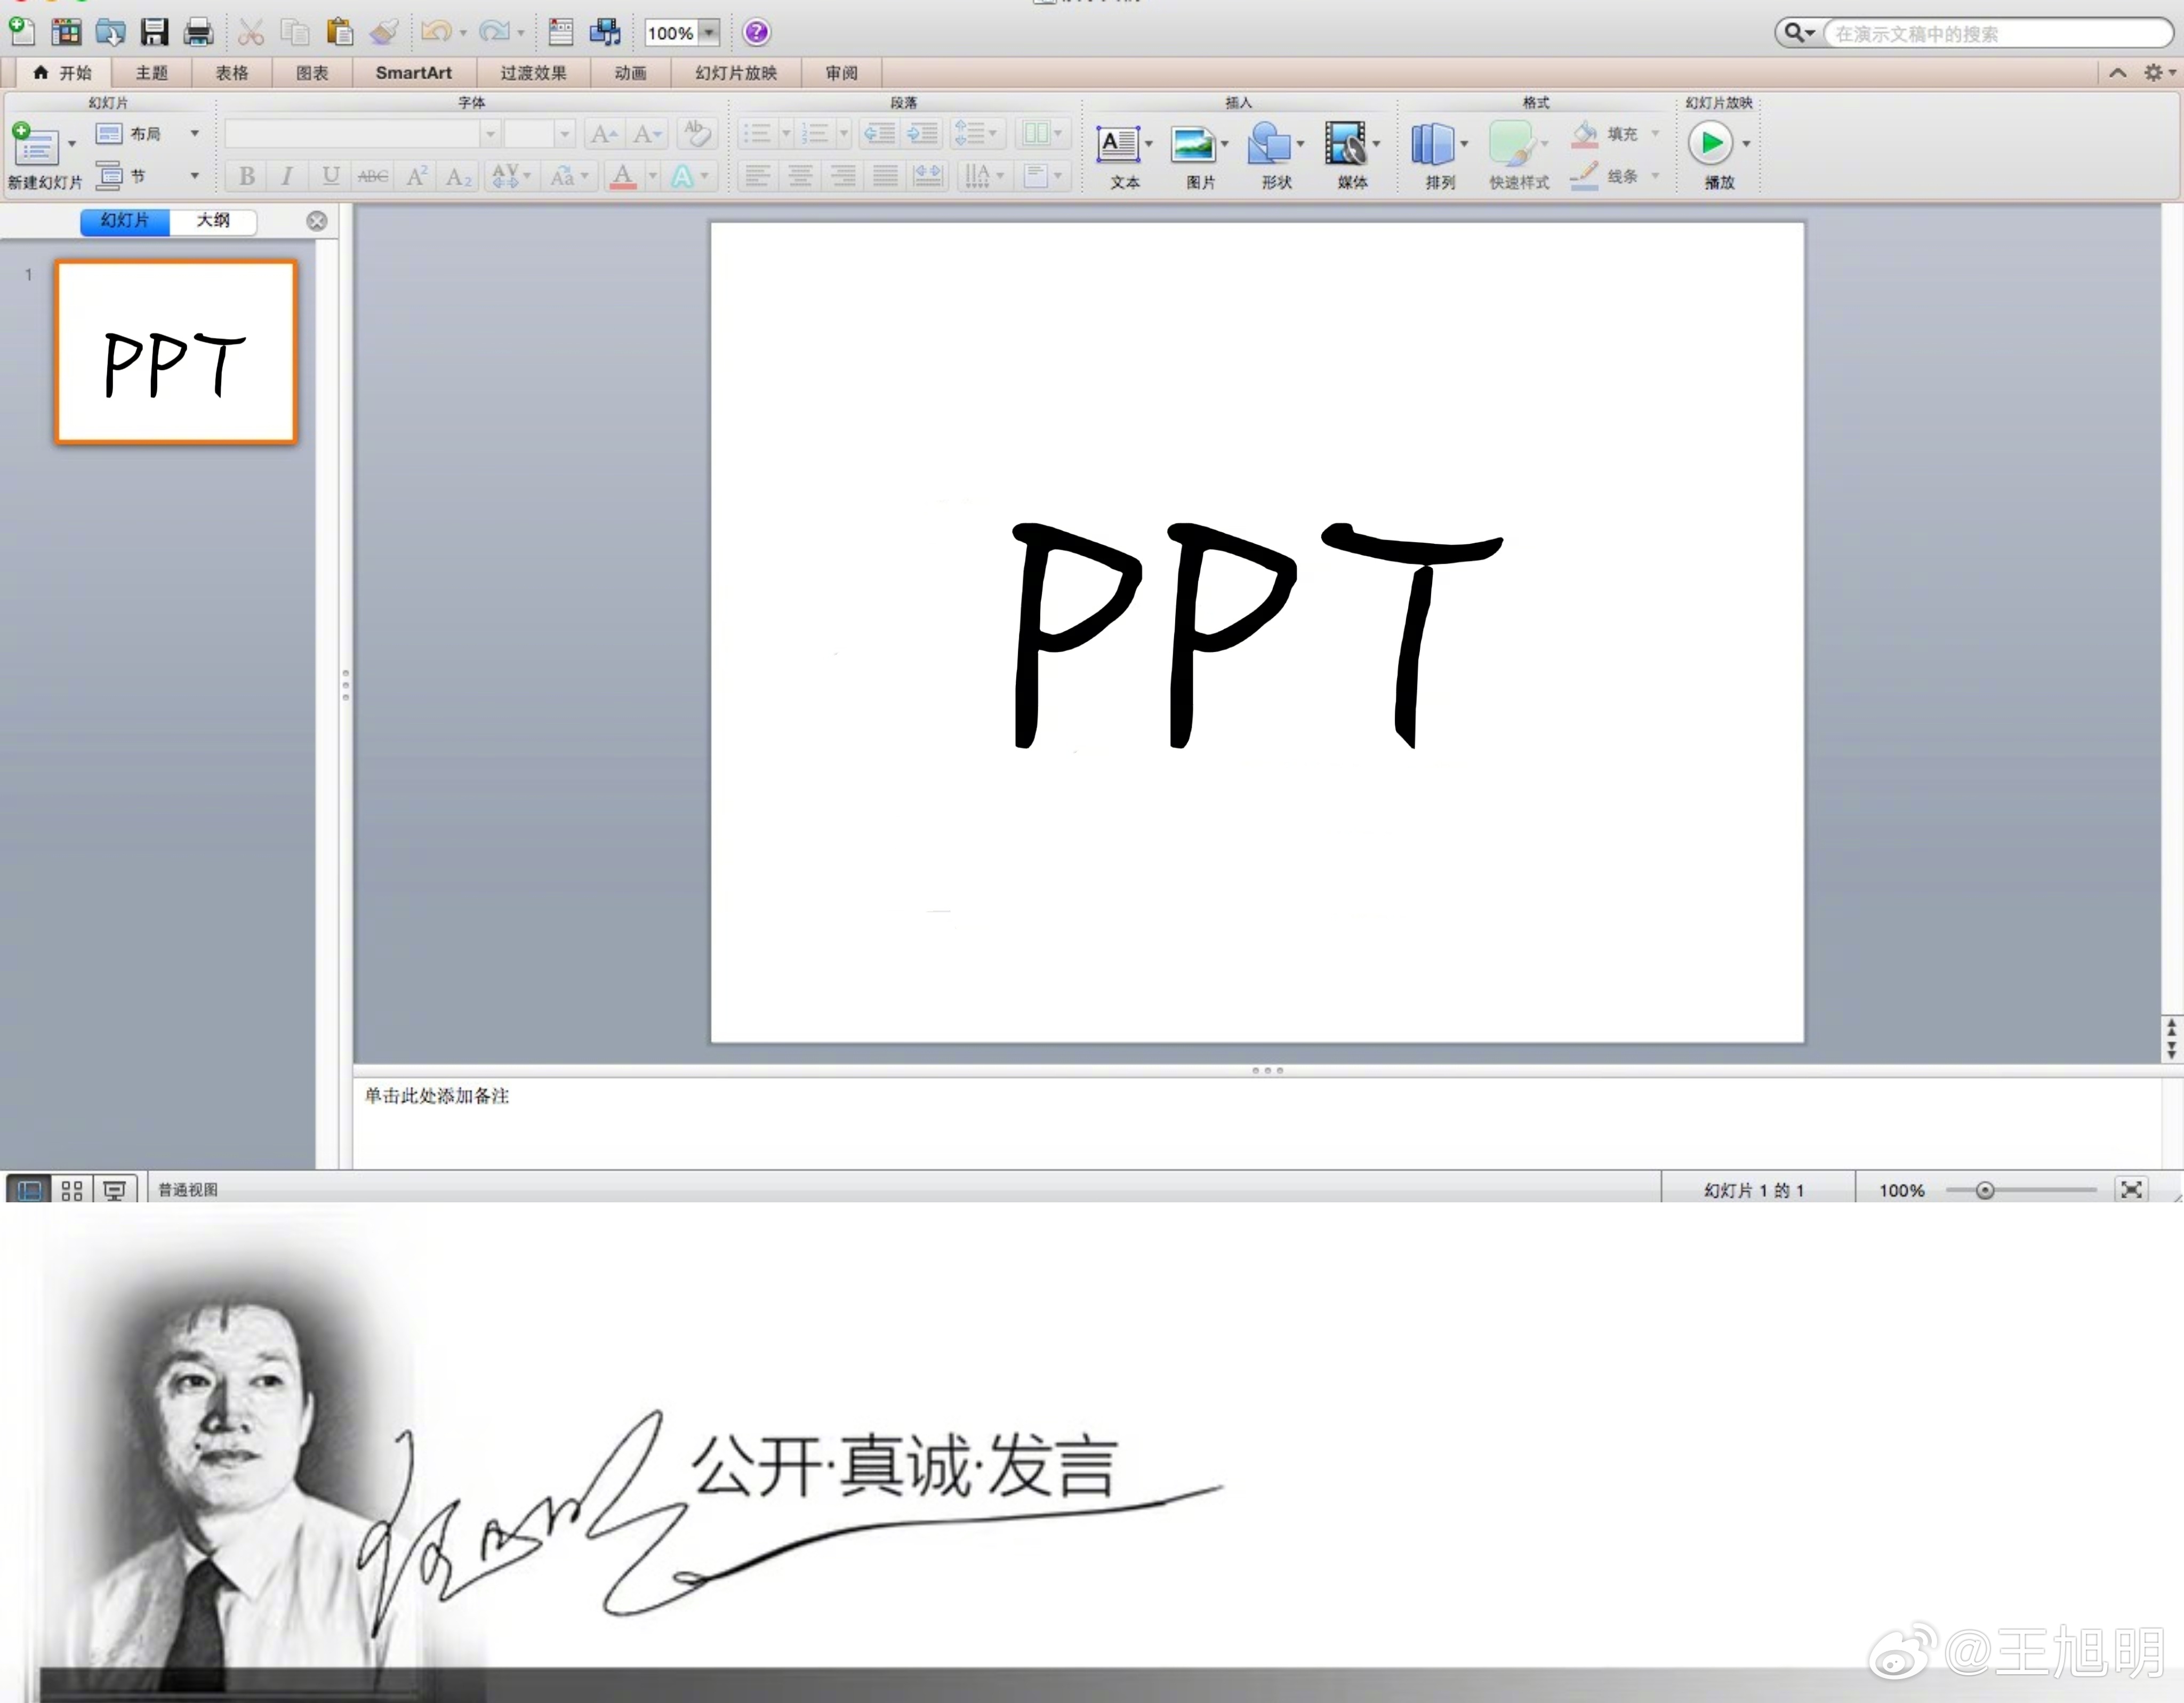The width and height of the screenshot is (2184, 1703).
Task: Switch to slide sorter view button
Action: click(72, 1189)
